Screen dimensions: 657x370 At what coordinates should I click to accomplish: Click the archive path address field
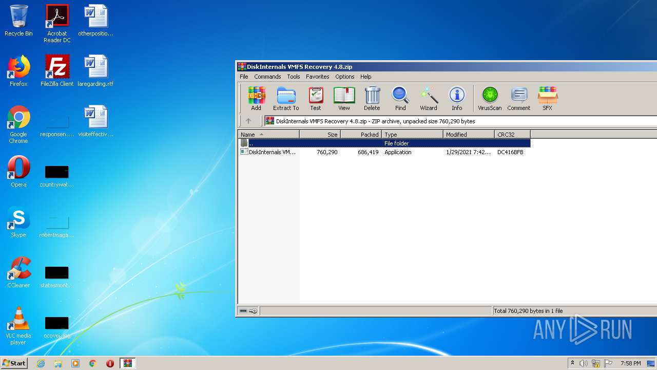[460, 121]
